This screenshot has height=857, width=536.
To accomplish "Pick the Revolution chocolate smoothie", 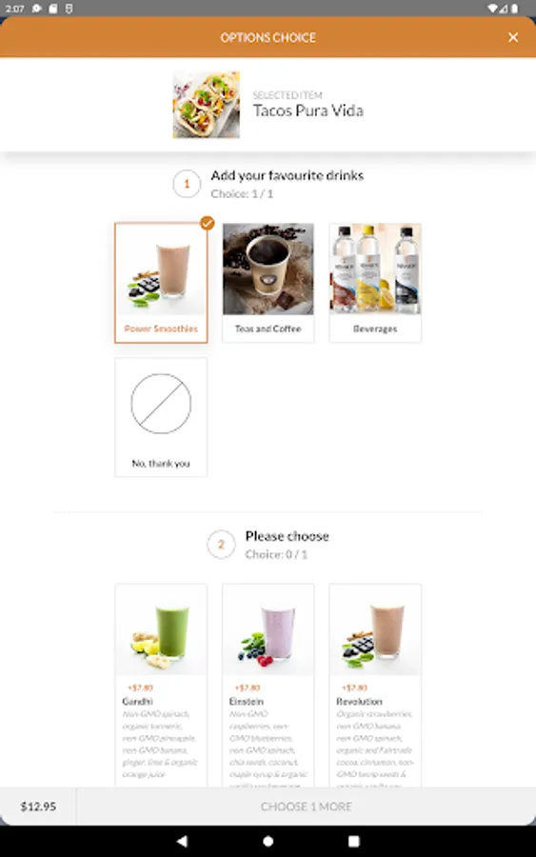I will (375, 686).
